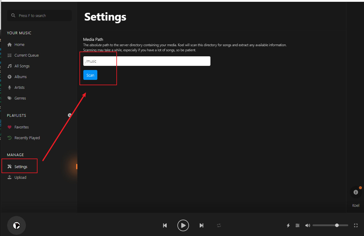364x236 pixels.
Task: Mute using the volume speaker icon
Action: (308, 226)
